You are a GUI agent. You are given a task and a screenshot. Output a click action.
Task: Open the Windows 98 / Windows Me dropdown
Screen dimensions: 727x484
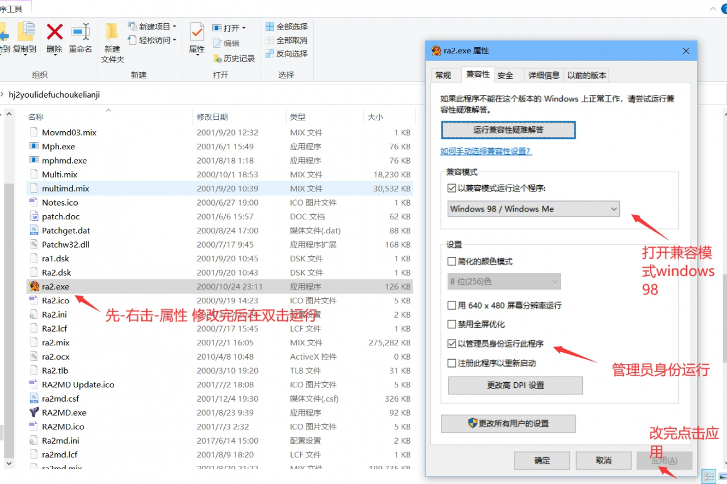click(533, 209)
